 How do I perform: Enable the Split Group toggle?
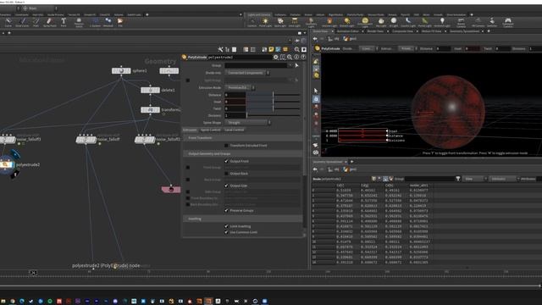188,80
